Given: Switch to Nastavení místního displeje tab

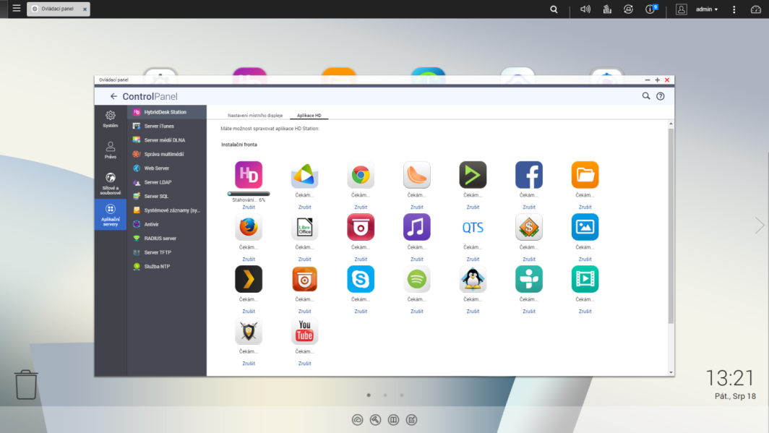Looking at the screenshot, I should 255,116.
